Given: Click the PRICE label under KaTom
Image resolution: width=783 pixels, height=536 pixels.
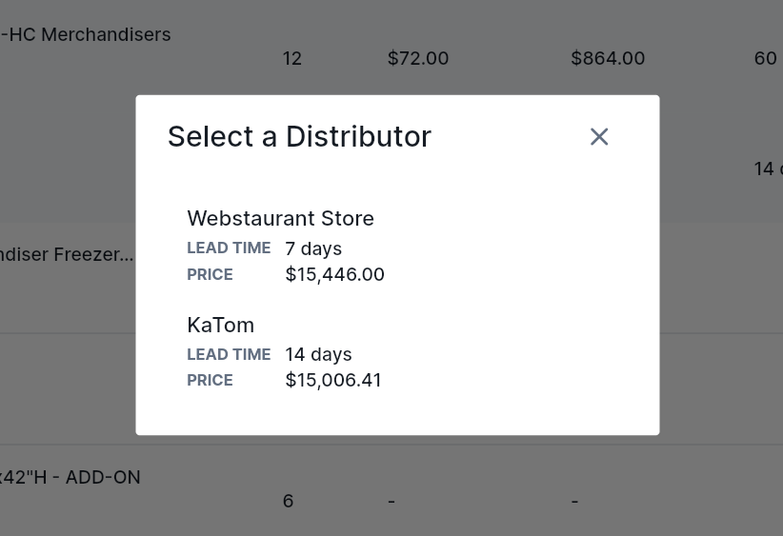Looking at the screenshot, I should tap(210, 381).
